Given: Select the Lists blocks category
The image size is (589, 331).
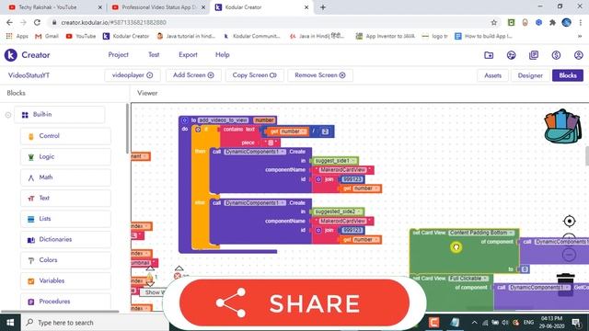Looking at the screenshot, I should click(x=65, y=219).
